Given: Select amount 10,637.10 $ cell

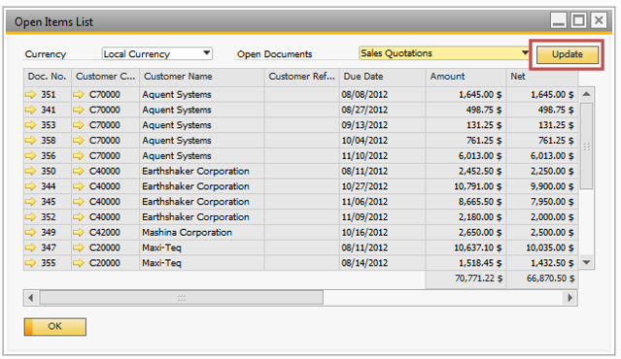Looking at the screenshot, I should click(466, 247).
